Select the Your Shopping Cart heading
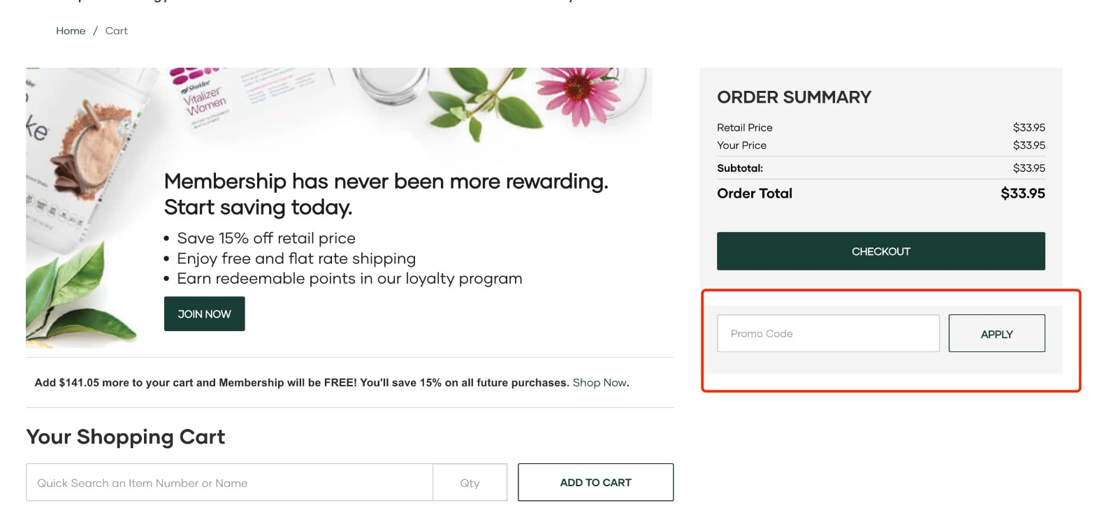The width and height of the screenshot is (1118, 517). tap(125, 437)
